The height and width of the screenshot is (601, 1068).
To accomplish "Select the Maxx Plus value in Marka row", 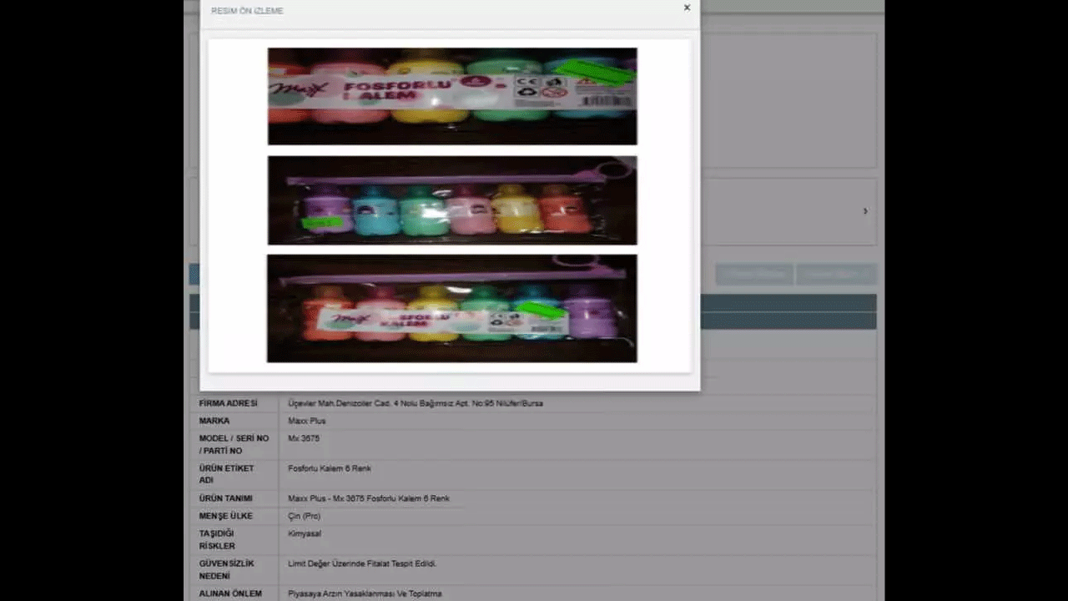I will pyautogui.click(x=307, y=421).
